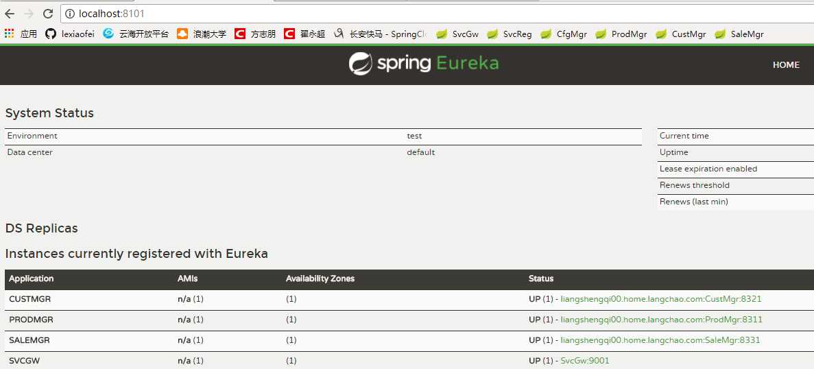Open the SaleMgr:8331 instance link
This screenshot has height=369, width=814.
[x=660, y=340]
